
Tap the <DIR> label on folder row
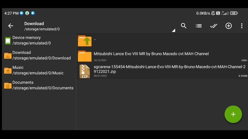click(x=244, y=60)
